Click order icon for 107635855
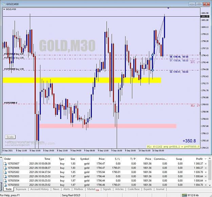This screenshot has height=197, width=212. point(5,176)
